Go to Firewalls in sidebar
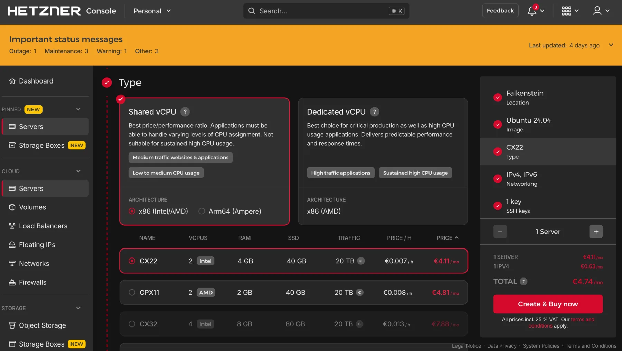 pyautogui.click(x=32, y=282)
